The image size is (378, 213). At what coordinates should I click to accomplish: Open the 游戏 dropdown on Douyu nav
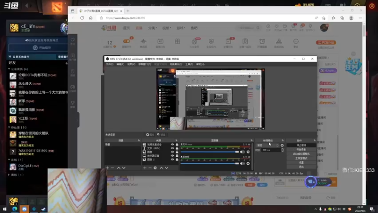[181, 28]
